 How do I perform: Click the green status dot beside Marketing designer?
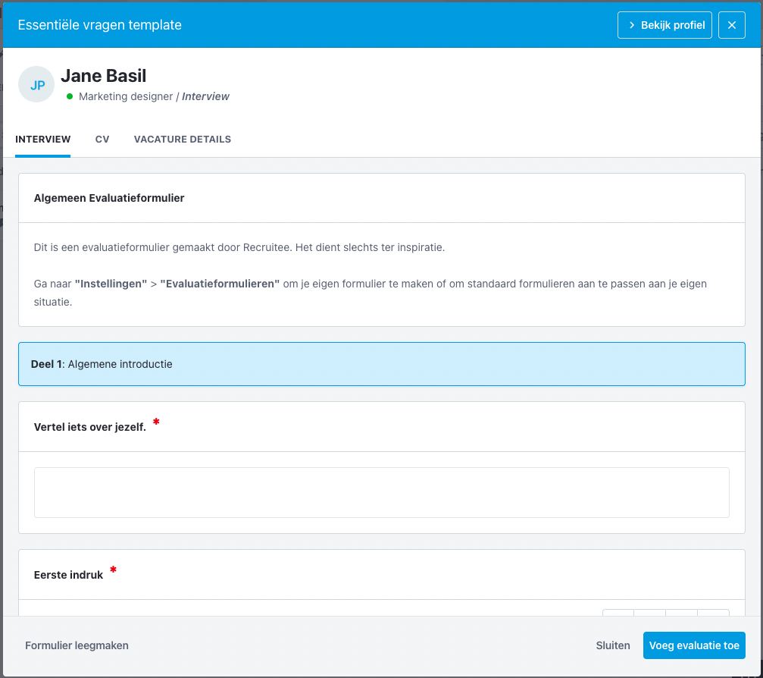[70, 96]
